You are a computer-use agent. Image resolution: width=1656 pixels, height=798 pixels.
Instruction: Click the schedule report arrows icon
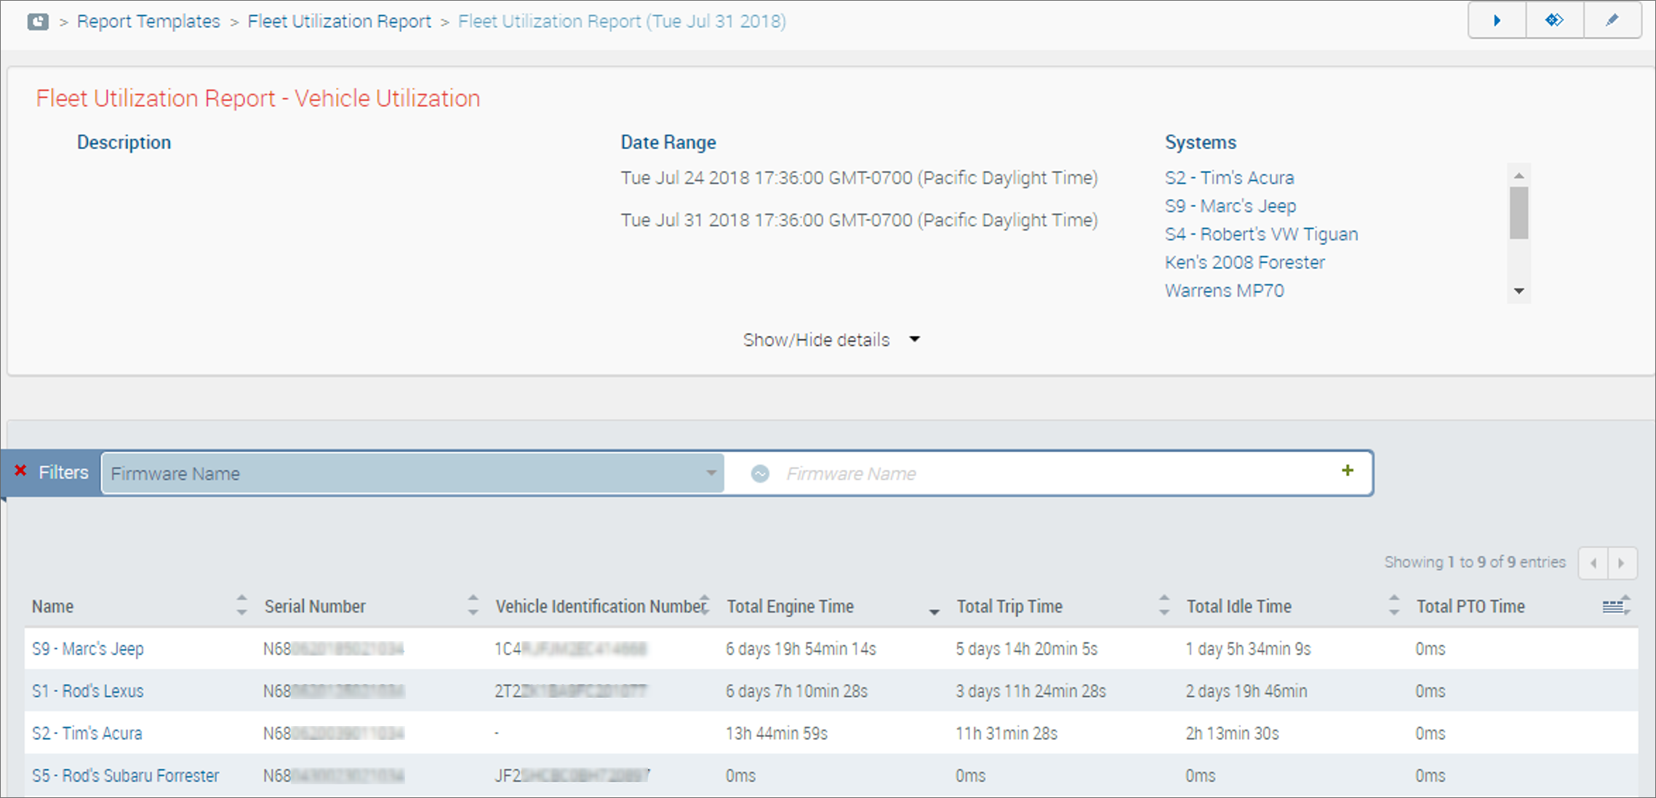1554,20
